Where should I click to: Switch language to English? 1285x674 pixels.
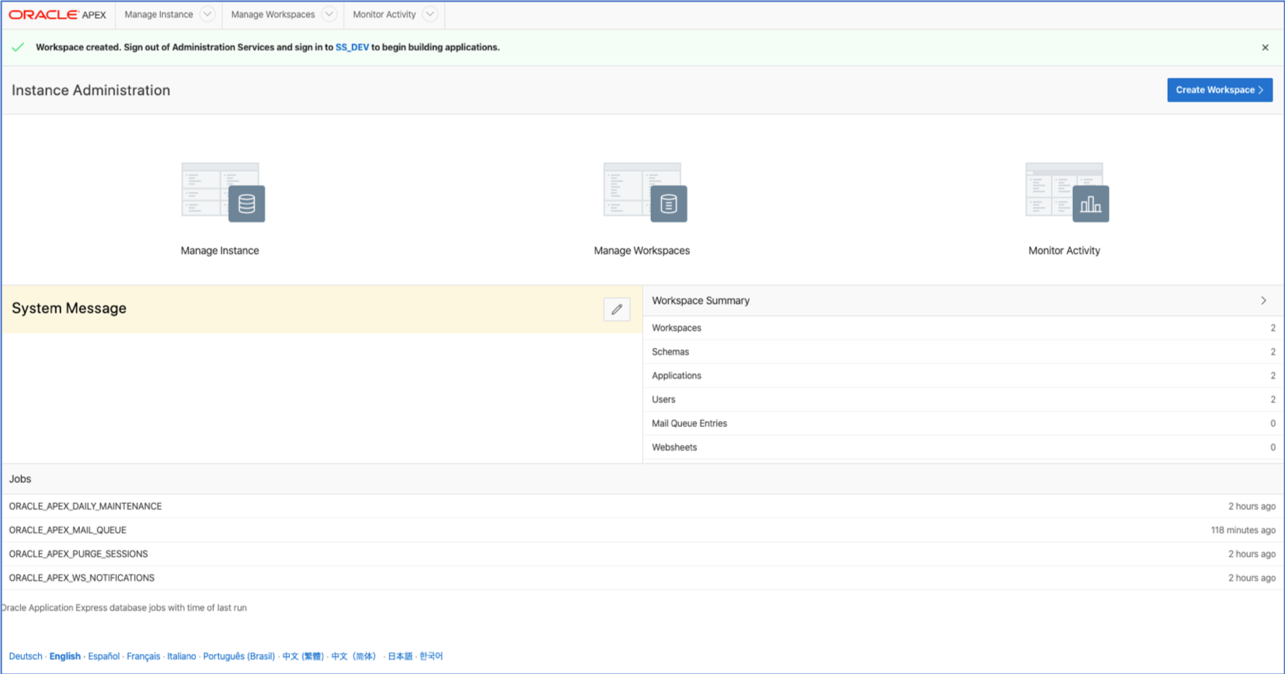pyautogui.click(x=65, y=656)
